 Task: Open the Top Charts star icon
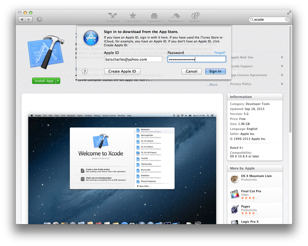click(133, 16)
